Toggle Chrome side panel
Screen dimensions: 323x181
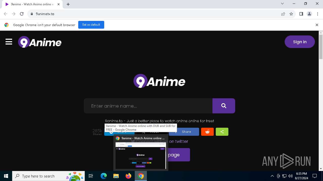pyautogui.click(x=301, y=14)
